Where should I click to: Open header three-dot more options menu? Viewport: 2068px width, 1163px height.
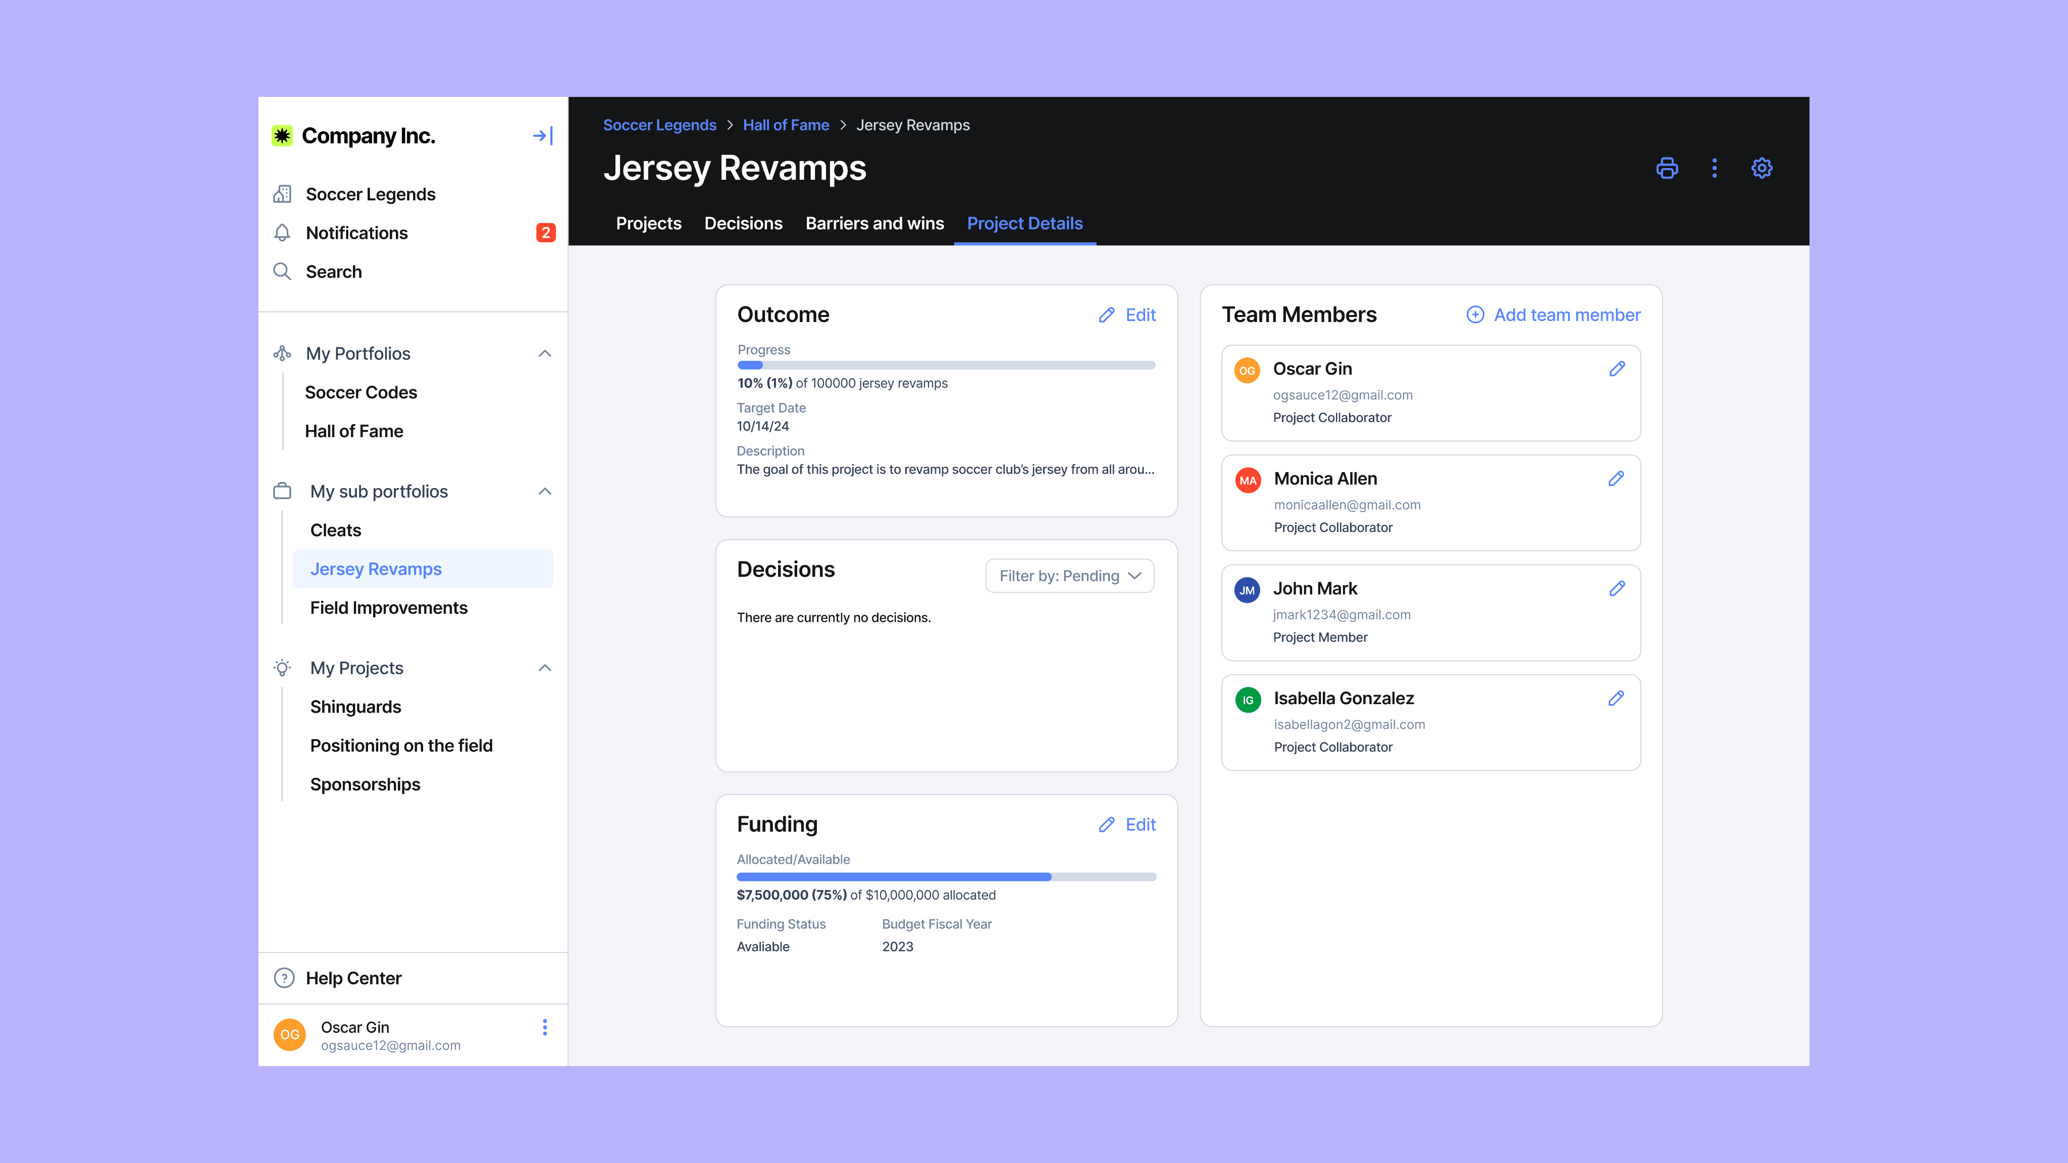click(x=1714, y=168)
